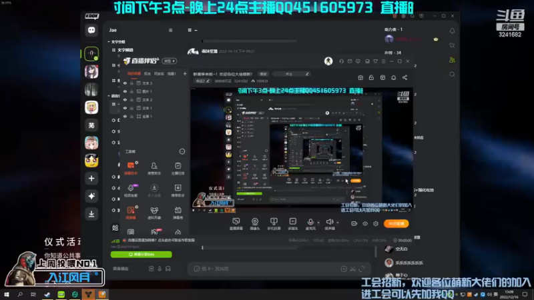Open the virtual avatar bear-face tool

click(154, 213)
